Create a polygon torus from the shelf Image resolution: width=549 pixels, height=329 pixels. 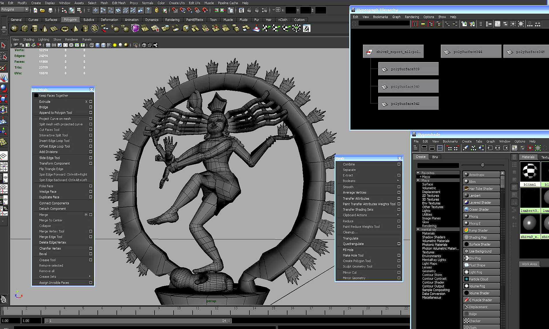(65, 28)
